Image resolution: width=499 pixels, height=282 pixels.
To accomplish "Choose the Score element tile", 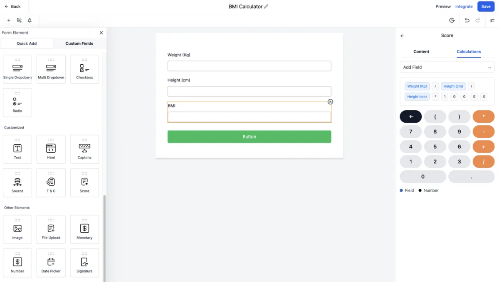I will (x=84, y=182).
